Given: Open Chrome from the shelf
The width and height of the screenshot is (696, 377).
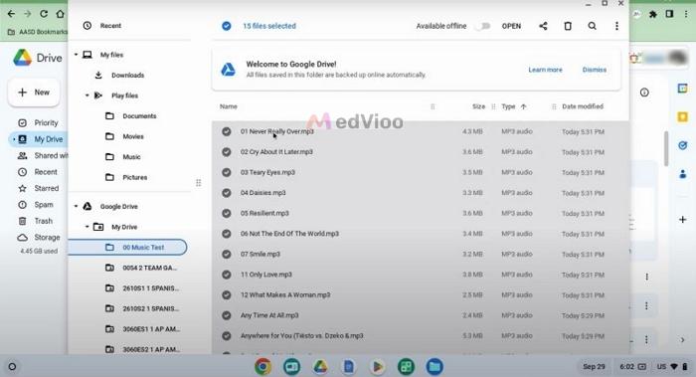Looking at the screenshot, I should pos(262,367).
